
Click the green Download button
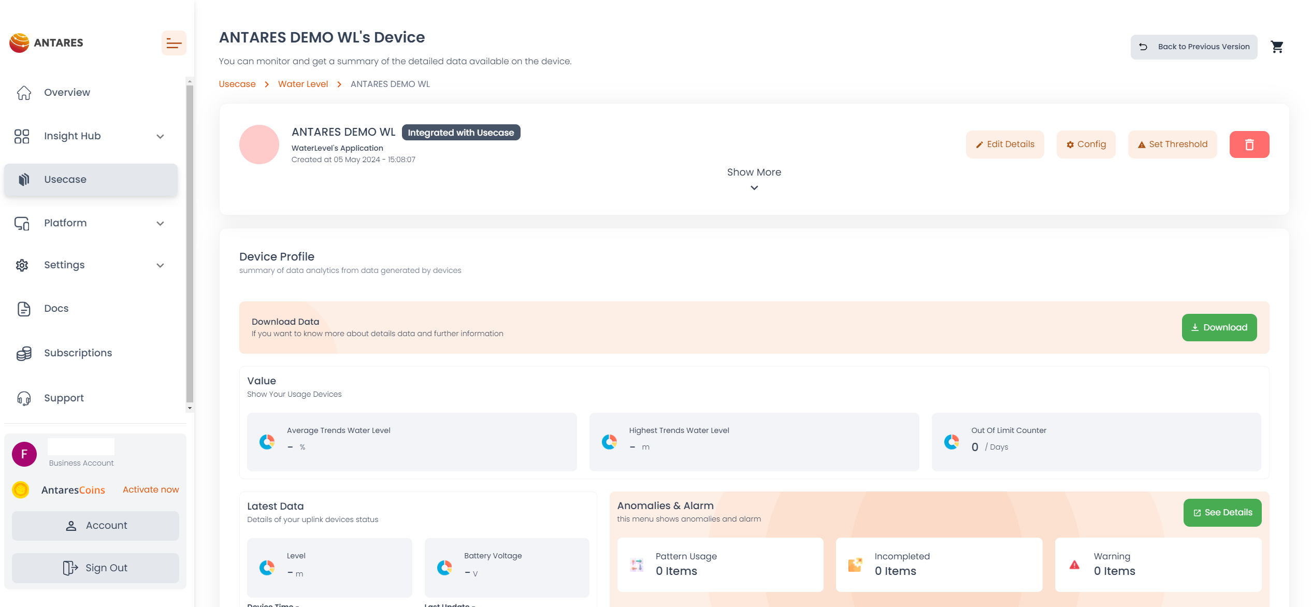pos(1219,327)
